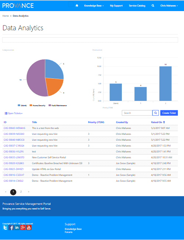Viewport: 184px width, 240px height.
Task: Click the Home breadcrumb link
Action: pos(6,16)
